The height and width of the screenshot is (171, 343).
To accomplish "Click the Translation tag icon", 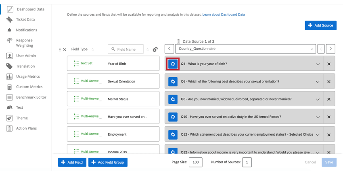I will click(9, 66).
